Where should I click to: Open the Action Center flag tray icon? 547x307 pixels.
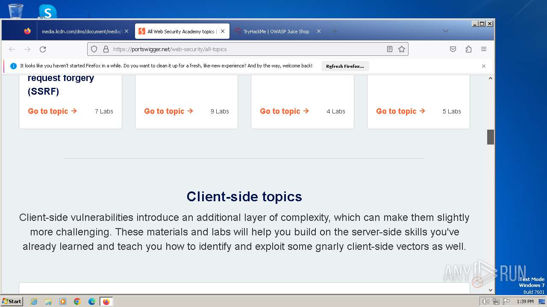click(x=506, y=301)
